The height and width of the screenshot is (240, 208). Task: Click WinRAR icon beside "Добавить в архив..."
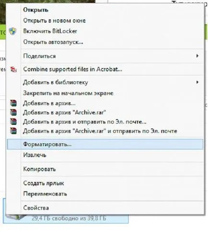[x=13, y=103]
